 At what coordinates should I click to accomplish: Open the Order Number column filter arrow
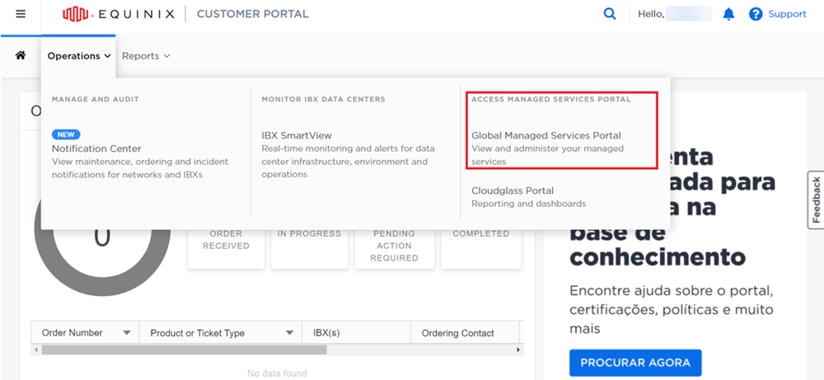tap(127, 333)
